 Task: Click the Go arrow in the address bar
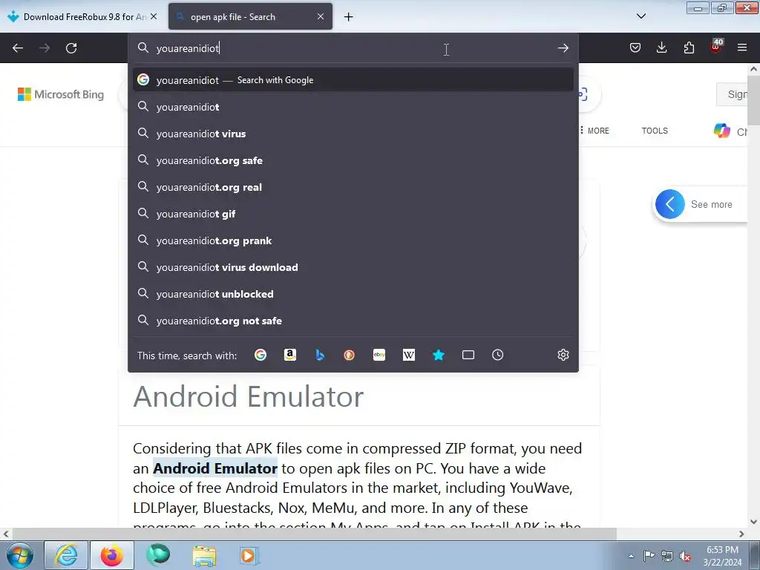pyautogui.click(x=563, y=48)
